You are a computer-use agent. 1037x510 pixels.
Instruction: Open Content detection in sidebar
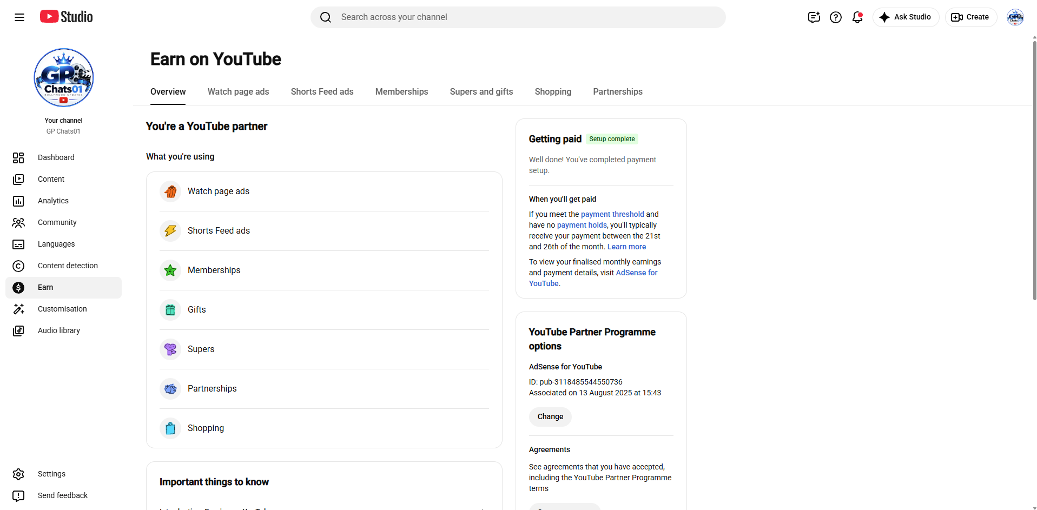(x=63, y=266)
